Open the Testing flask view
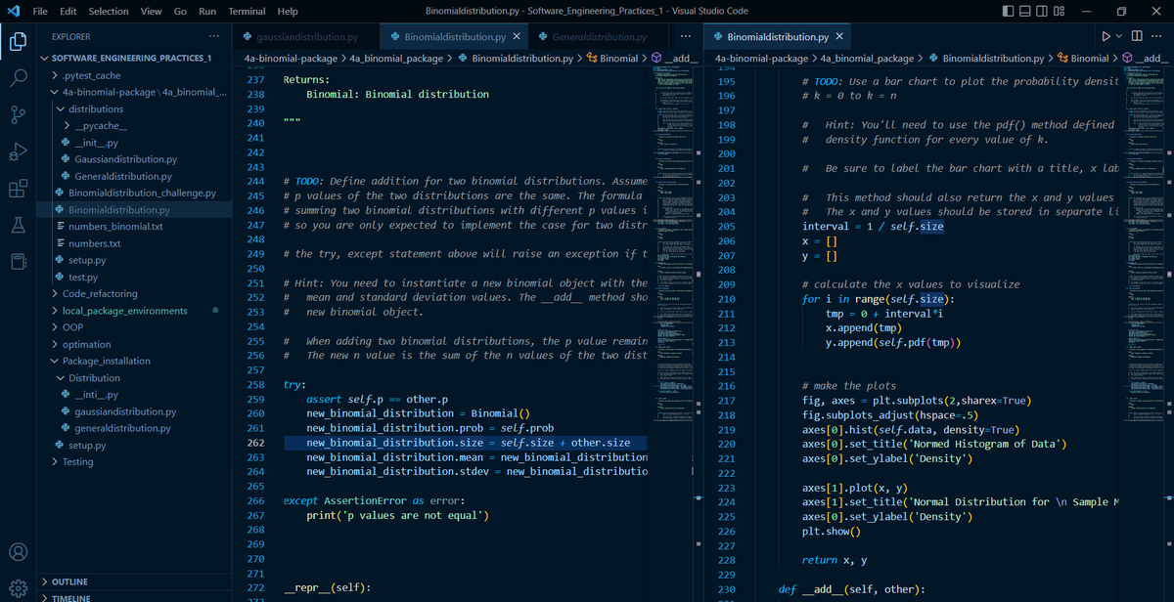 (x=18, y=225)
